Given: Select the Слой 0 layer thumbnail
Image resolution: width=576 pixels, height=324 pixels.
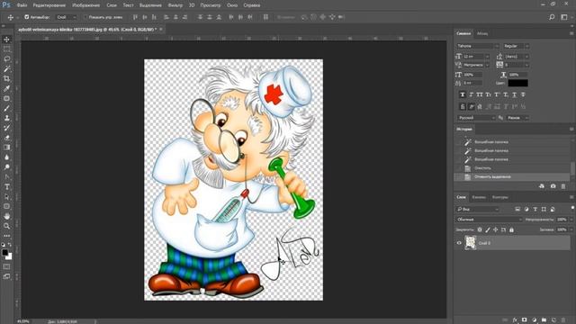Looking at the screenshot, I should 471,243.
